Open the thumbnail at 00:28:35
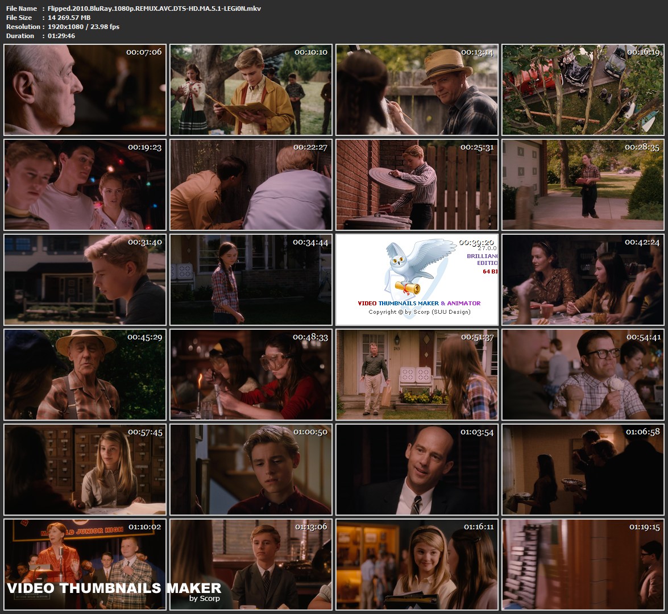This screenshot has width=668, height=614. tap(583, 185)
